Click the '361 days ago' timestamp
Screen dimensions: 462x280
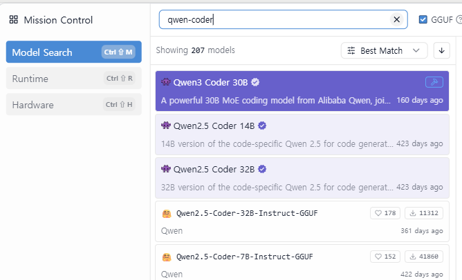click(422, 230)
